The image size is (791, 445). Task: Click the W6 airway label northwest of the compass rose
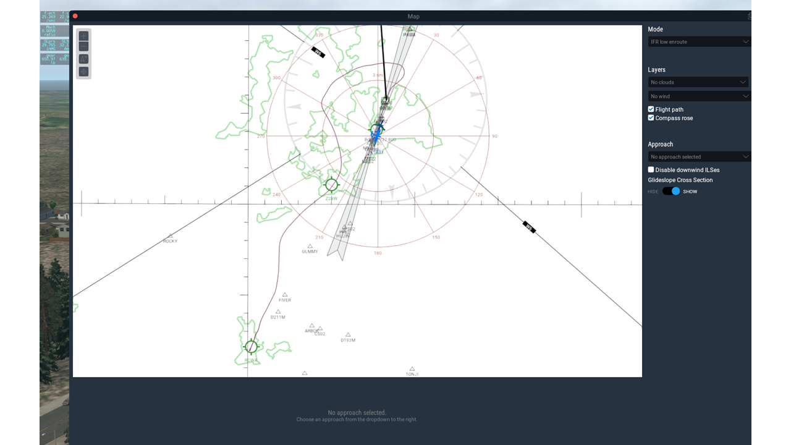(x=318, y=53)
